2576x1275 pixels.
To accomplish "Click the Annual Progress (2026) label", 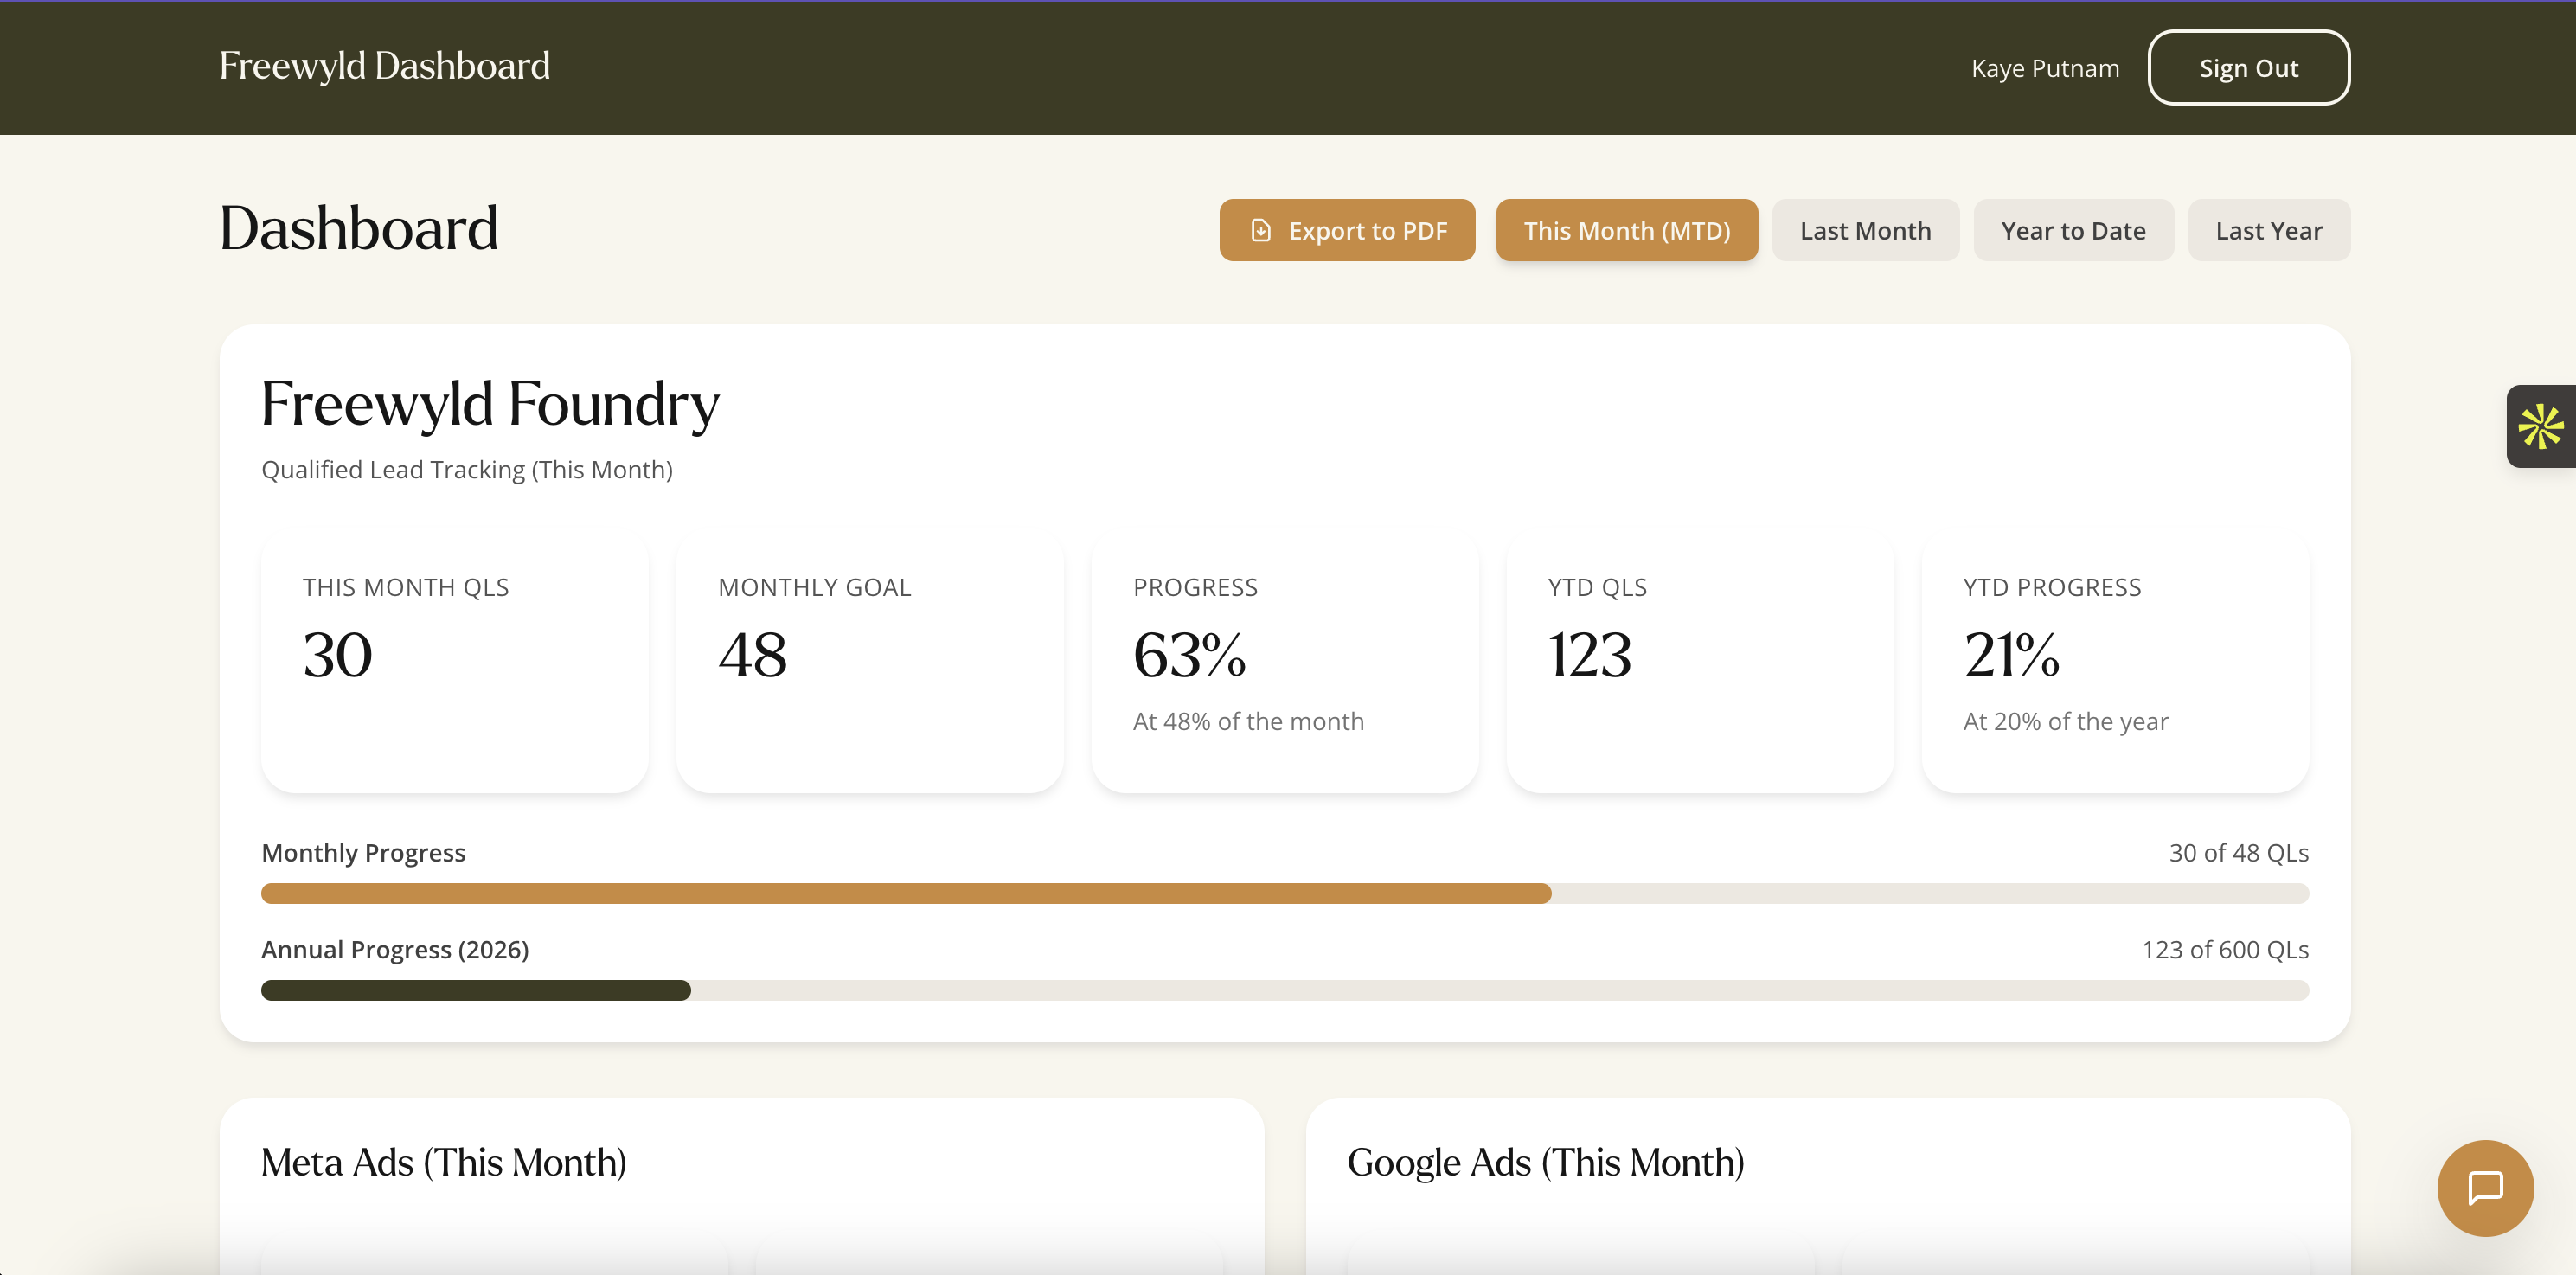I will click(395, 949).
